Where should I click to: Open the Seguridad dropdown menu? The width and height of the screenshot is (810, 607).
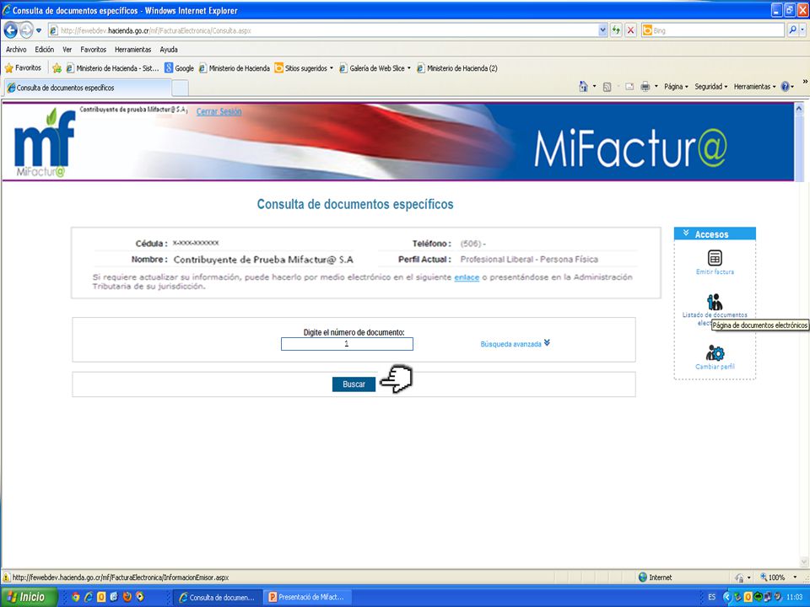710,87
